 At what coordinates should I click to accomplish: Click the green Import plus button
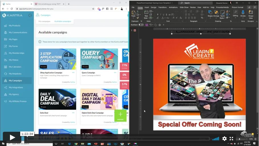[x=120, y=114]
